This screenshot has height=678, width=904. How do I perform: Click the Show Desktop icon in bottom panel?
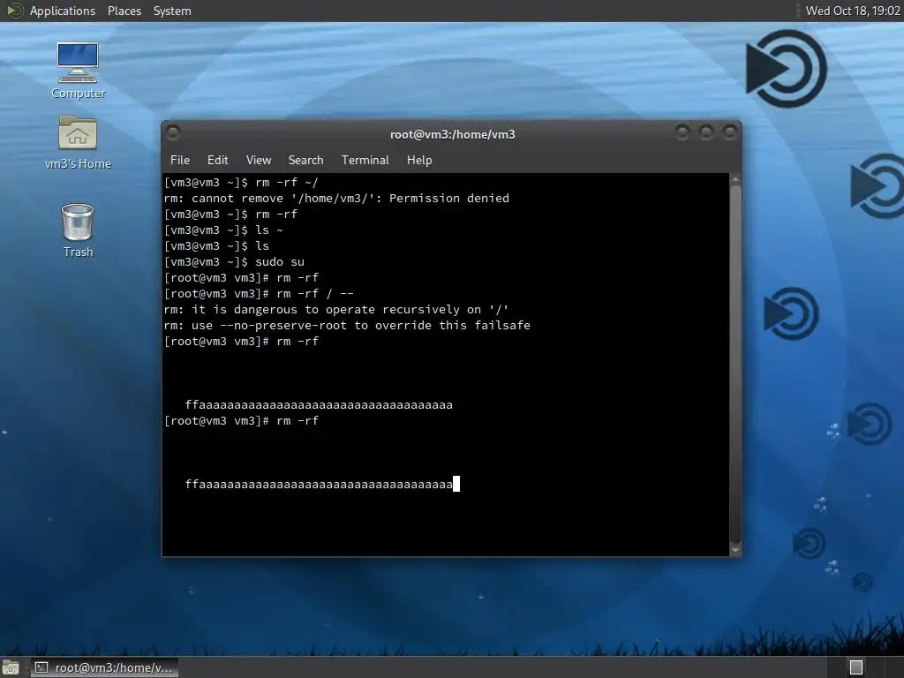tap(11, 667)
